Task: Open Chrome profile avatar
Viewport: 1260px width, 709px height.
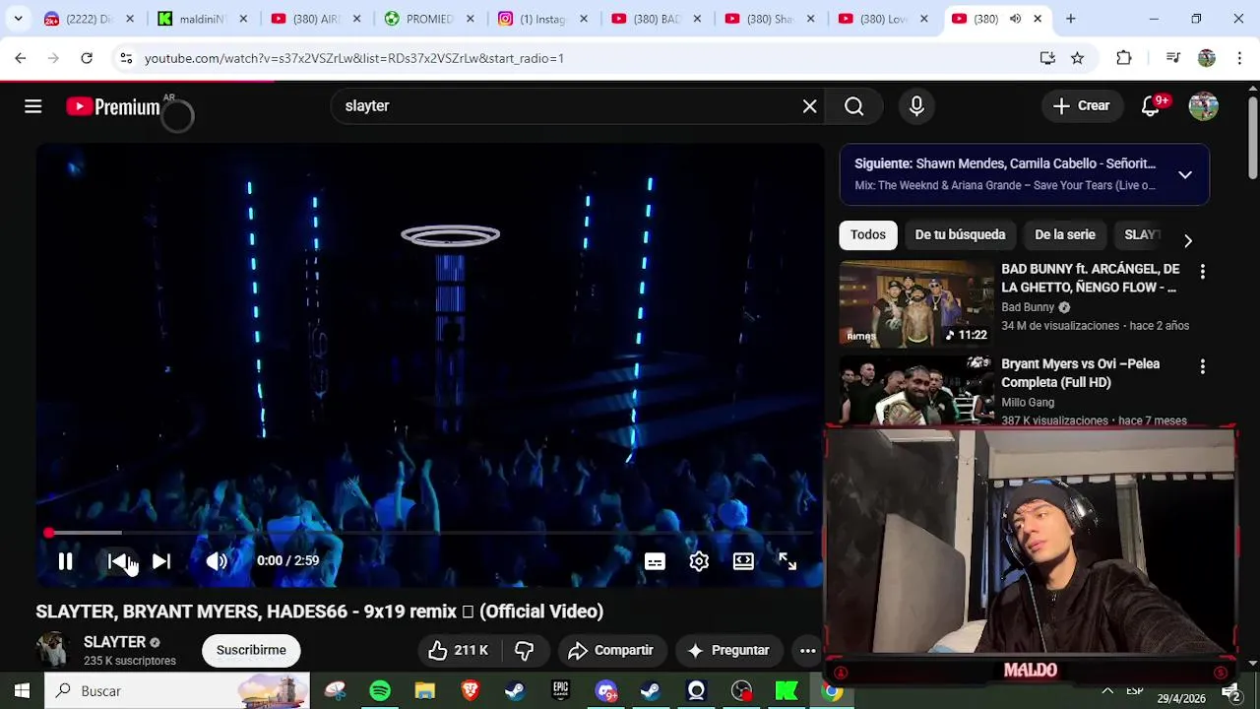Action: coord(1206,59)
